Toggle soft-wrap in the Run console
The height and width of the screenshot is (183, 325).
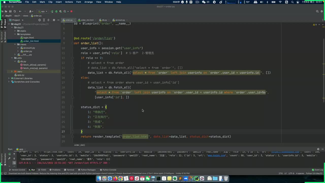click(x=14, y=163)
